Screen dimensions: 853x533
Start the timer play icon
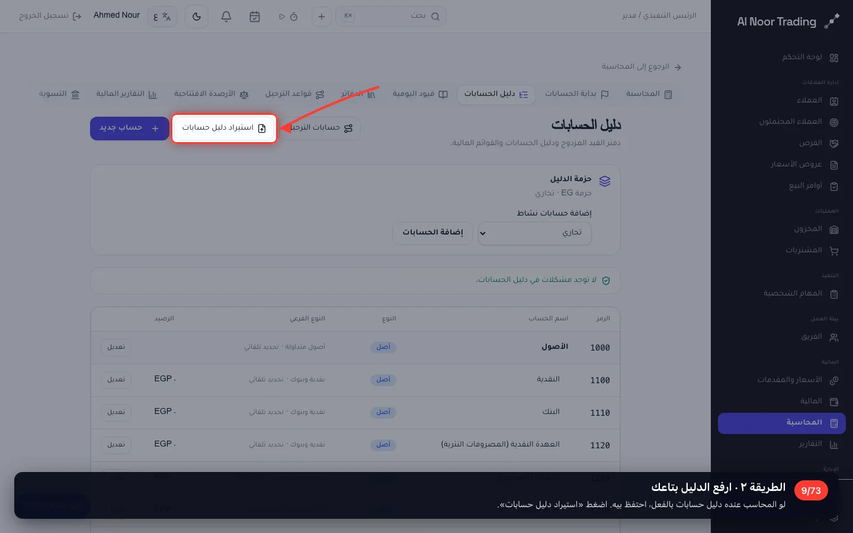point(282,17)
